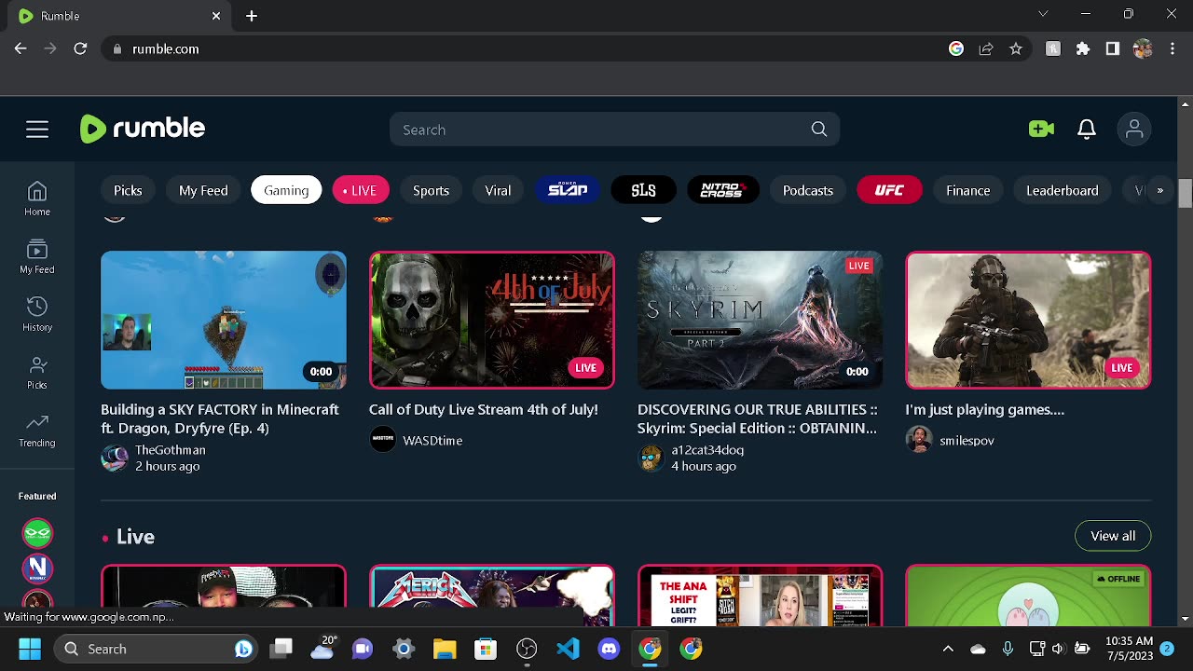Select the Nitro Cross category chip

point(722,190)
